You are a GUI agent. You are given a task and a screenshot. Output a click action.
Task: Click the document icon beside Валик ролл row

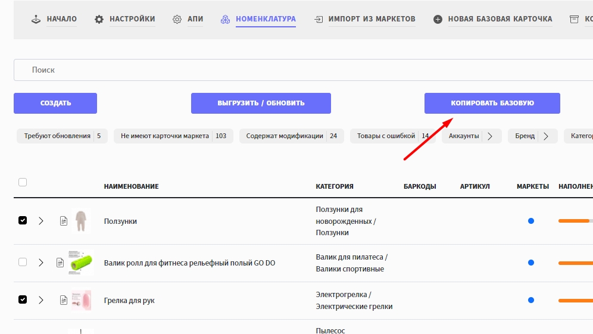point(60,263)
